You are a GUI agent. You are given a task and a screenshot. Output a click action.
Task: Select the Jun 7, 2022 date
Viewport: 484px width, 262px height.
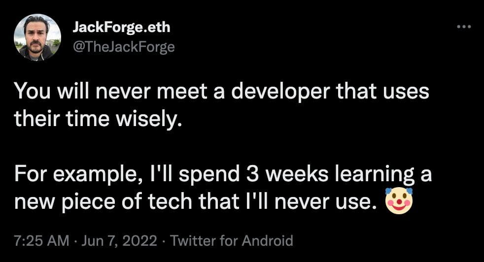[x=119, y=241]
